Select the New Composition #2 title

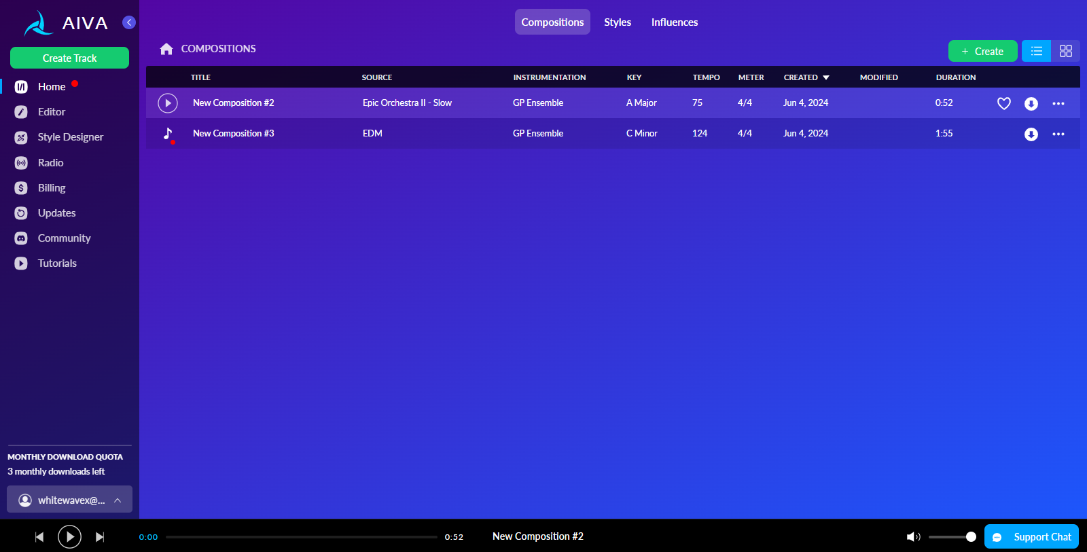click(x=234, y=103)
